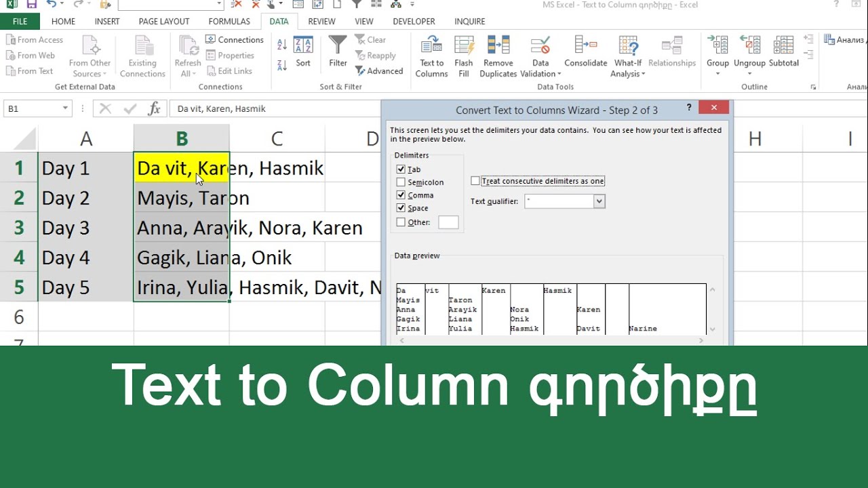Click the formula bar cancel X
The height and width of the screenshot is (488, 868).
point(105,108)
